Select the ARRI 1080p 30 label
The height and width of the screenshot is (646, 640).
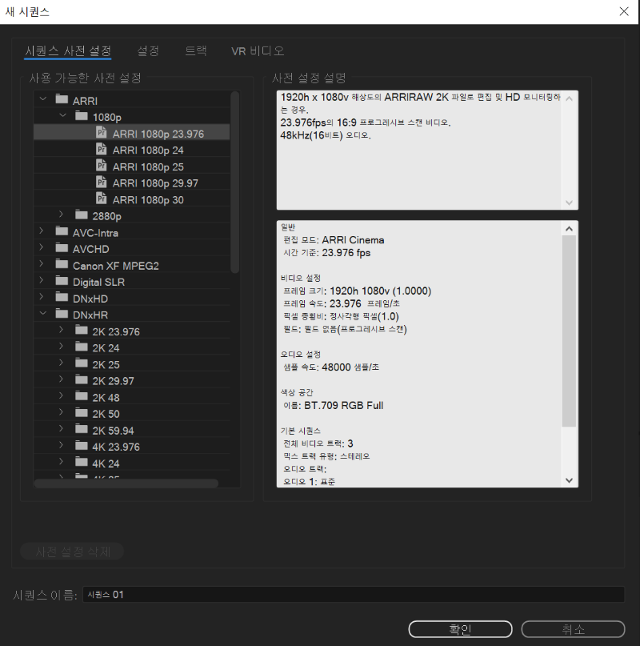148,200
